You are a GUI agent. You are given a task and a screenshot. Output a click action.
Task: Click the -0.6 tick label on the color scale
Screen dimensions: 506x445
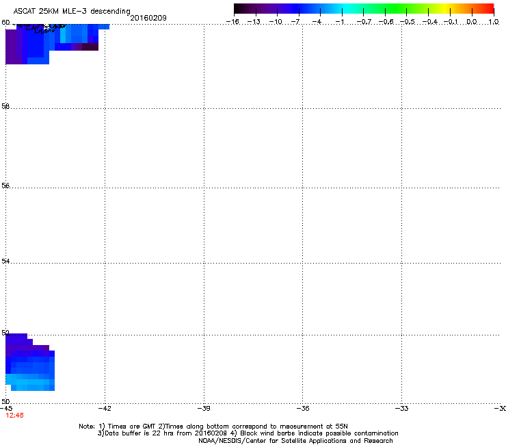point(386,22)
